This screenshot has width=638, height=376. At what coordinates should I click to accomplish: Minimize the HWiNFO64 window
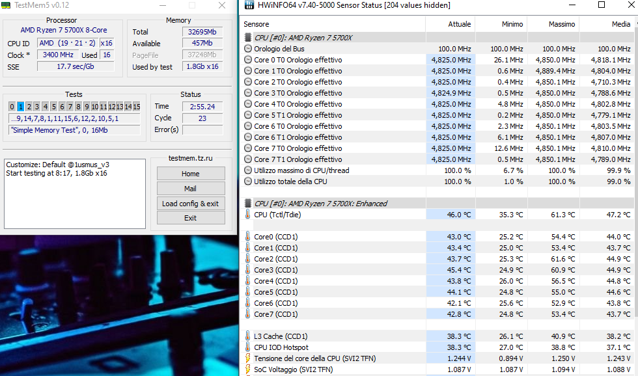tap(572, 5)
